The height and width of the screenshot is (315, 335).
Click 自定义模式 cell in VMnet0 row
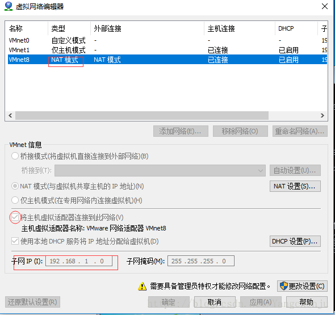point(68,40)
